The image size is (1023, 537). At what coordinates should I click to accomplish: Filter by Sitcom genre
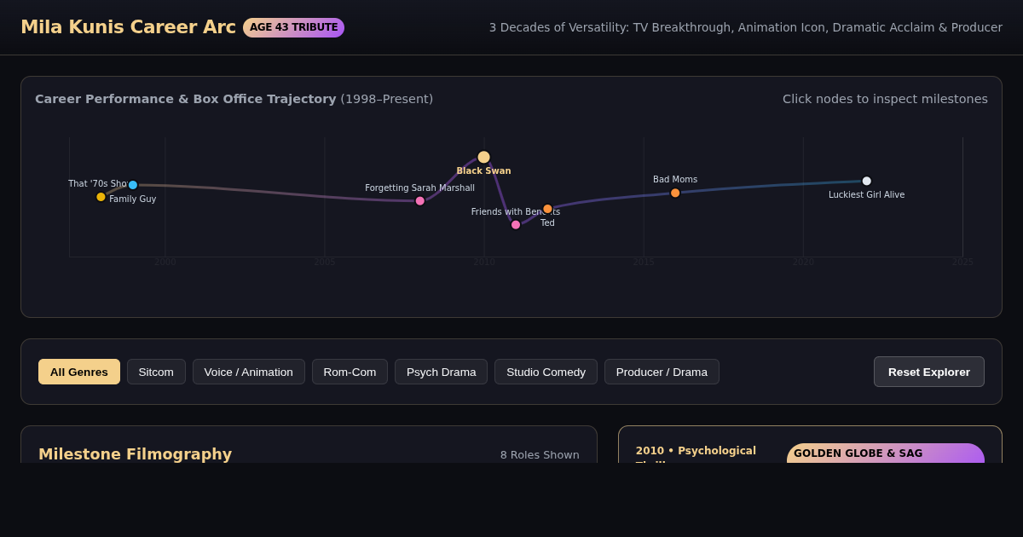pos(156,372)
